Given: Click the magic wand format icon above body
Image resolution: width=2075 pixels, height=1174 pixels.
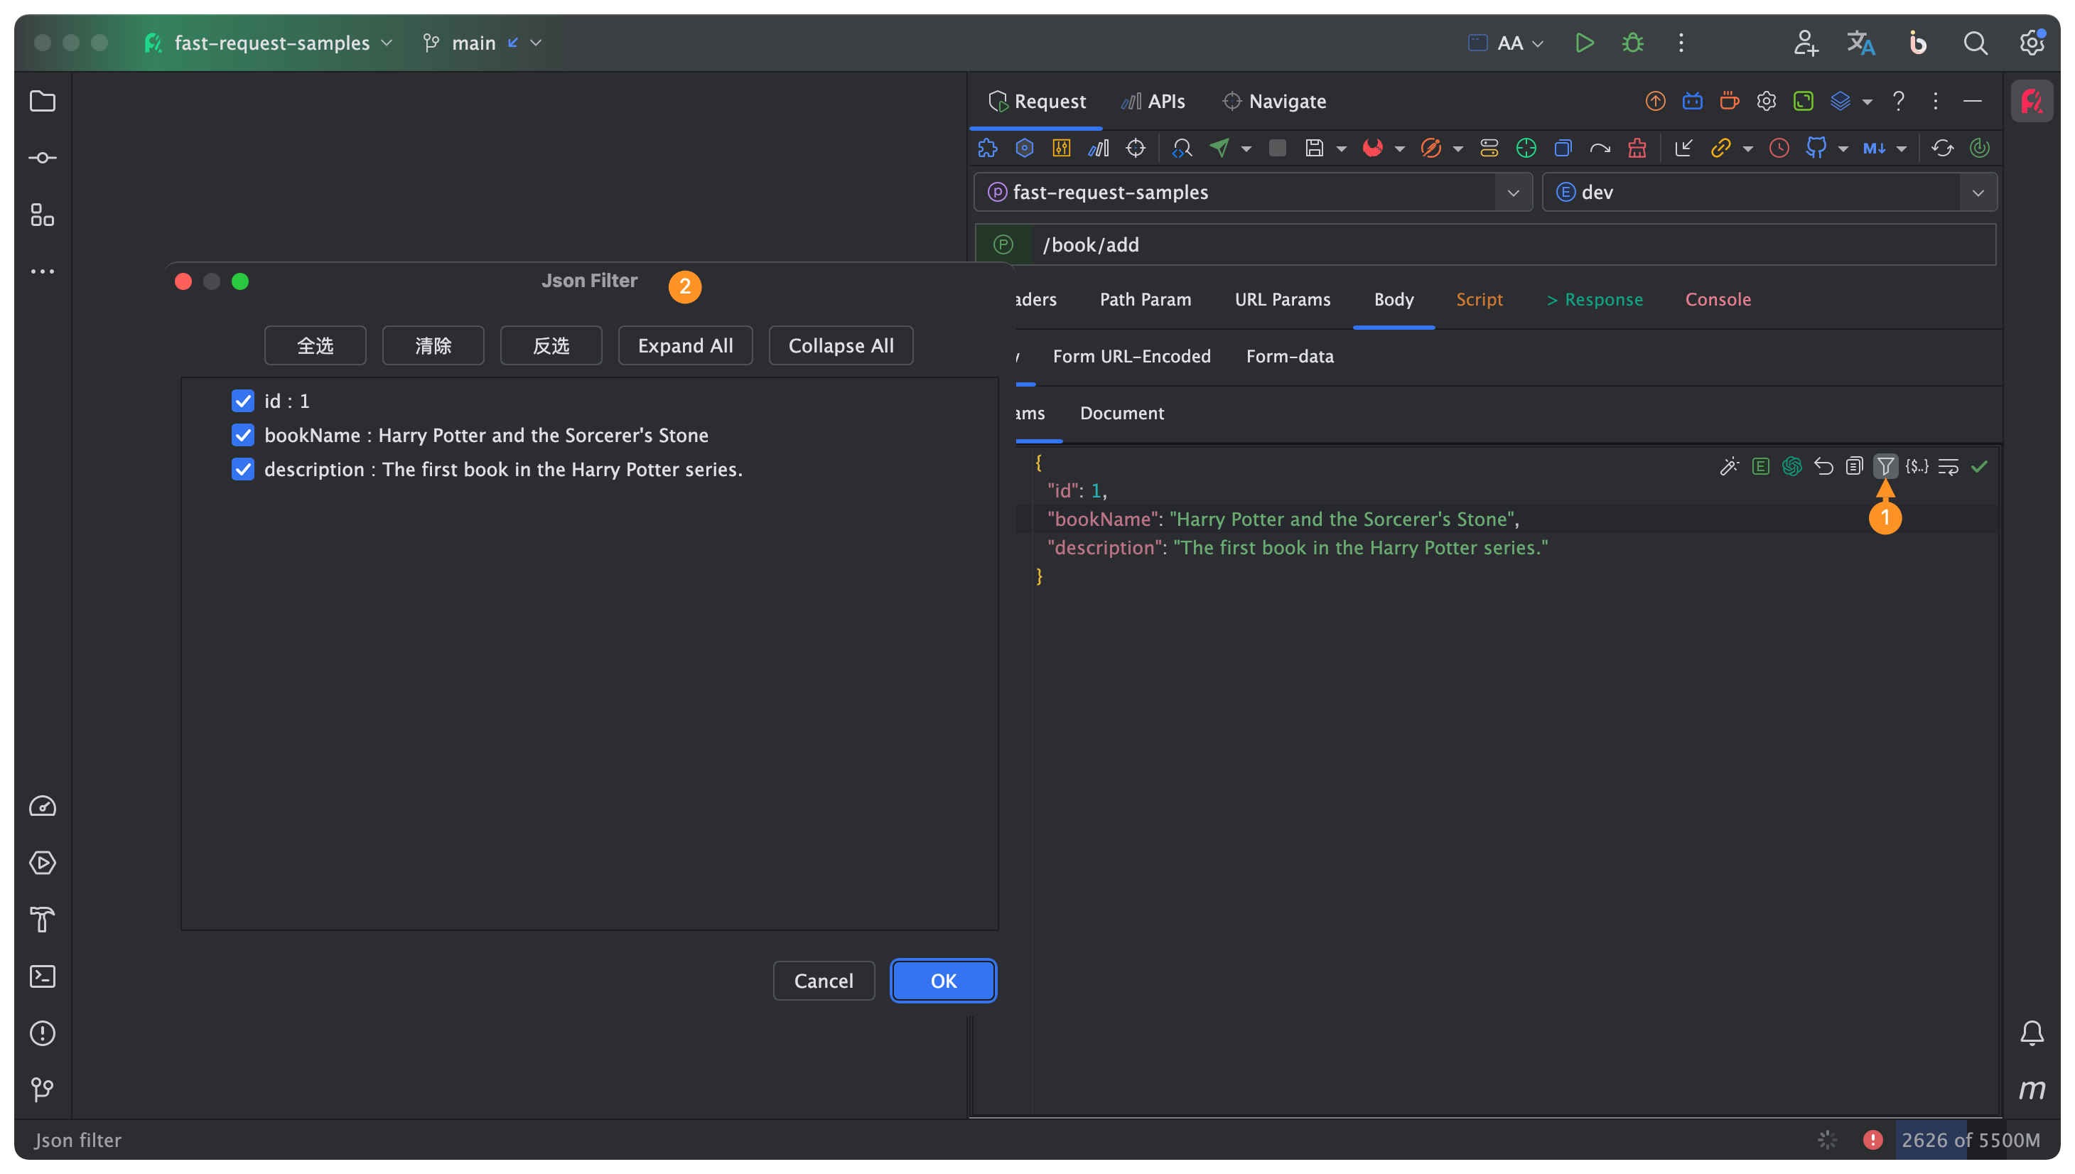Looking at the screenshot, I should 1730,466.
